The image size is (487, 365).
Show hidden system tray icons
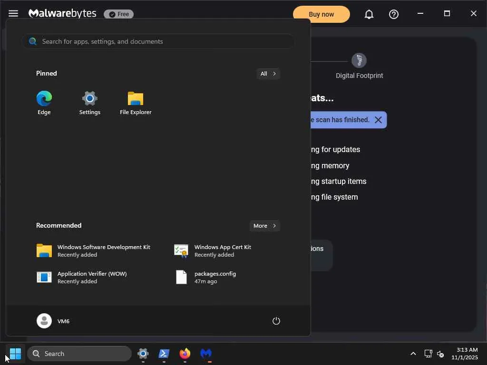(413, 354)
